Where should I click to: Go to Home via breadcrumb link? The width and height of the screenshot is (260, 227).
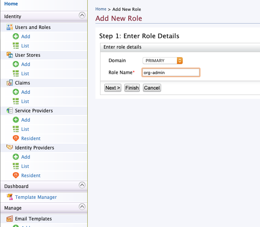[101, 9]
